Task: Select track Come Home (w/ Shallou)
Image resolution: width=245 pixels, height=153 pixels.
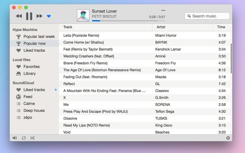Action: click(144, 42)
